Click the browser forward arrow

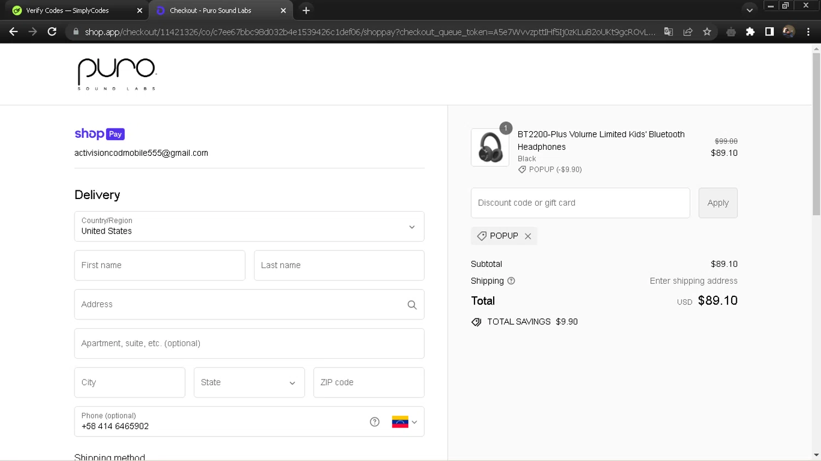pyautogui.click(x=33, y=32)
